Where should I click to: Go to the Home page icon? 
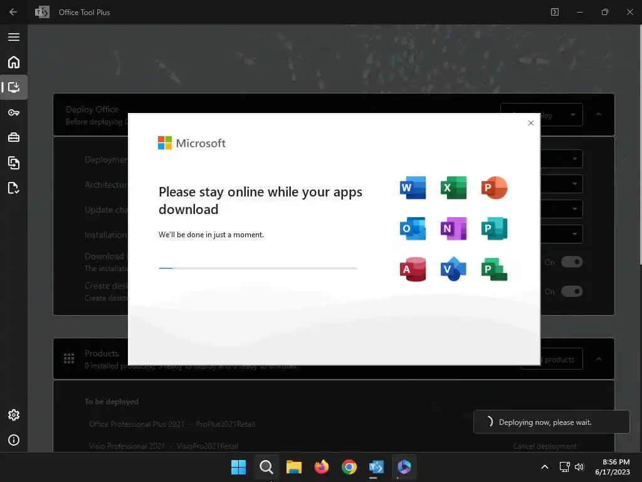[14, 62]
